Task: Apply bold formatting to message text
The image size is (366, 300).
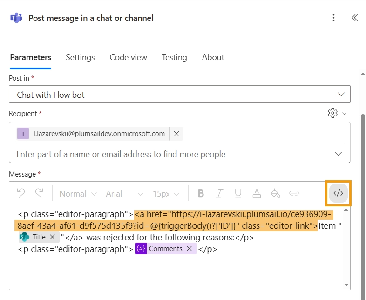Action: pyautogui.click(x=201, y=193)
